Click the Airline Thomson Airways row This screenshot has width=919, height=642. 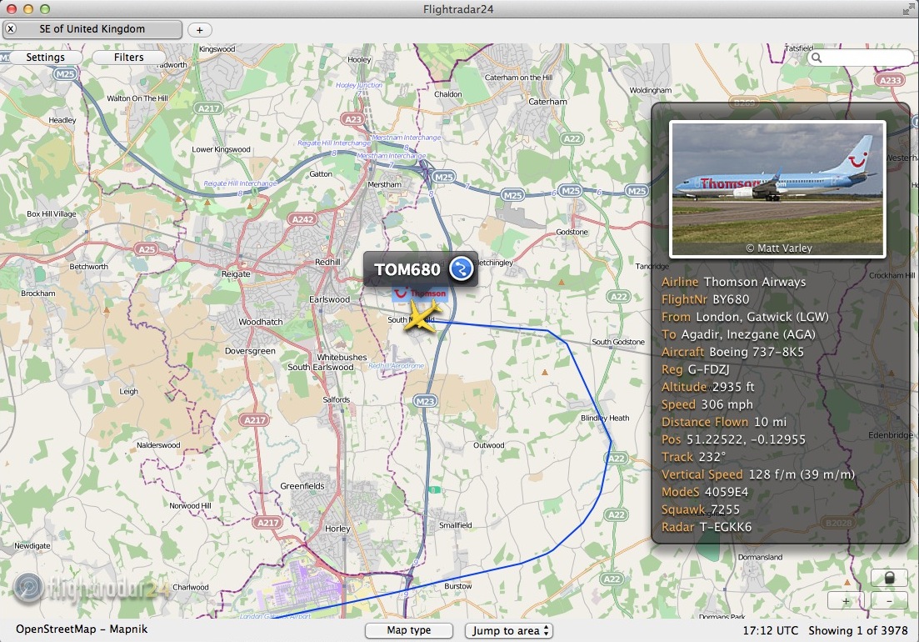733,282
